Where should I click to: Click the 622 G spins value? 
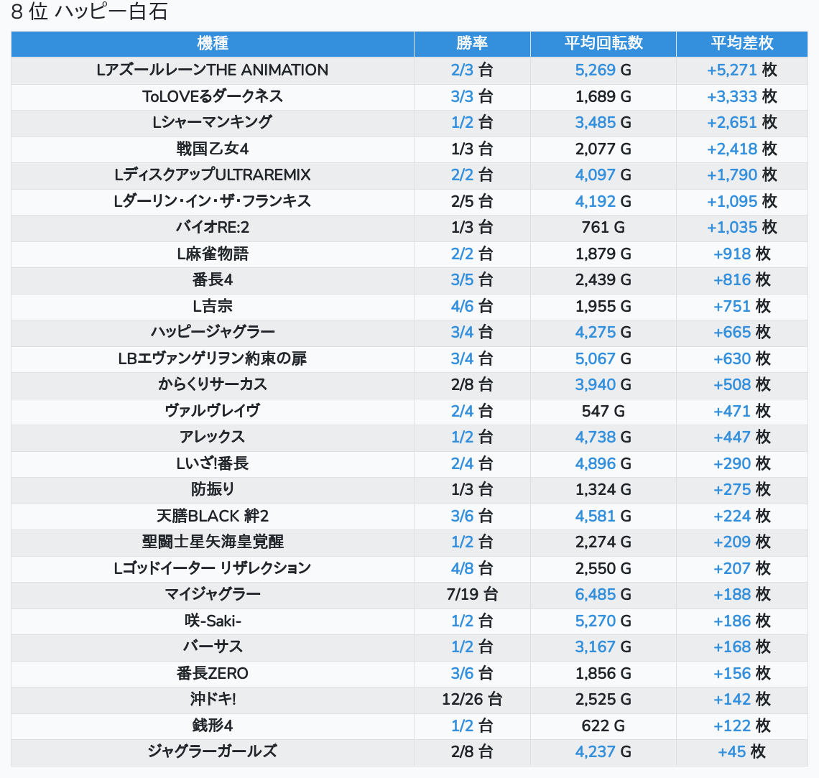coord(603,726)
